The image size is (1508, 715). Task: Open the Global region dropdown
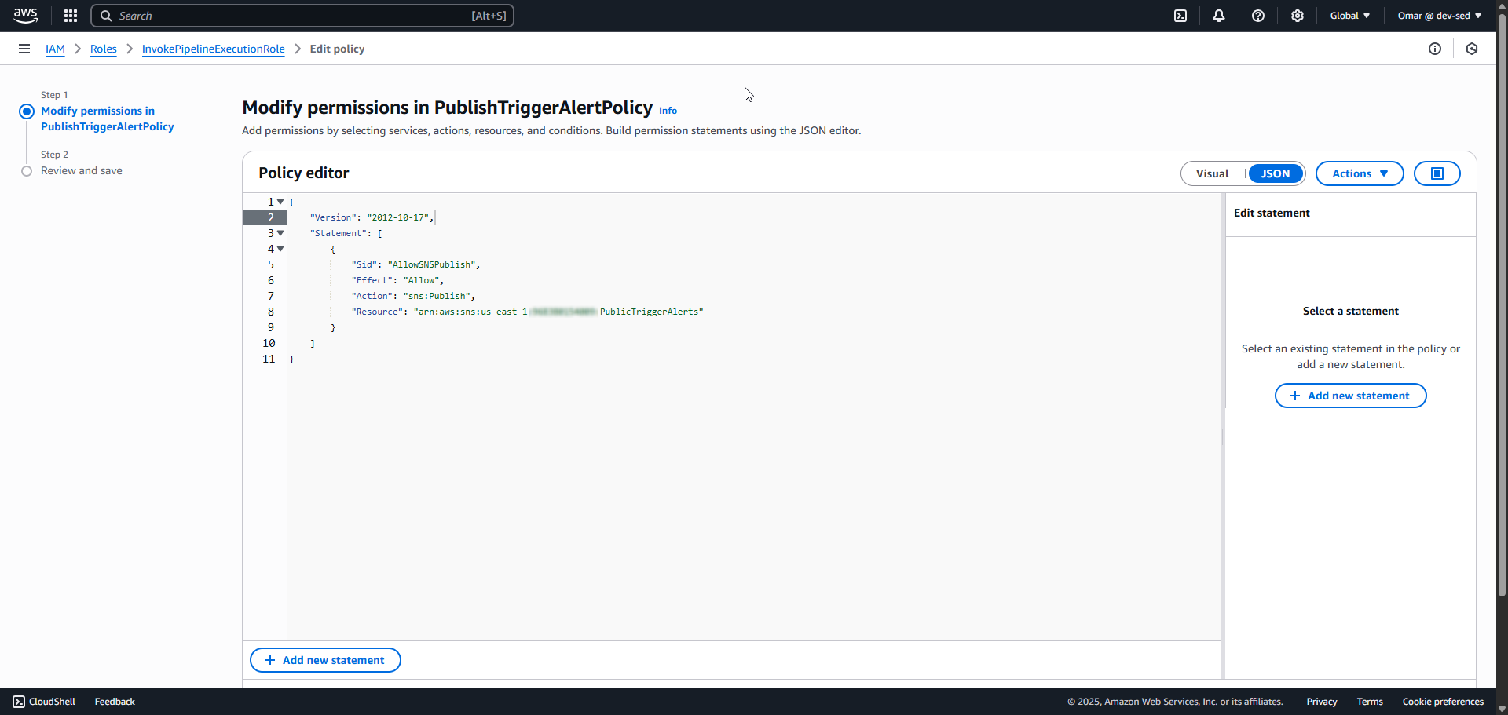[1350, 16]
